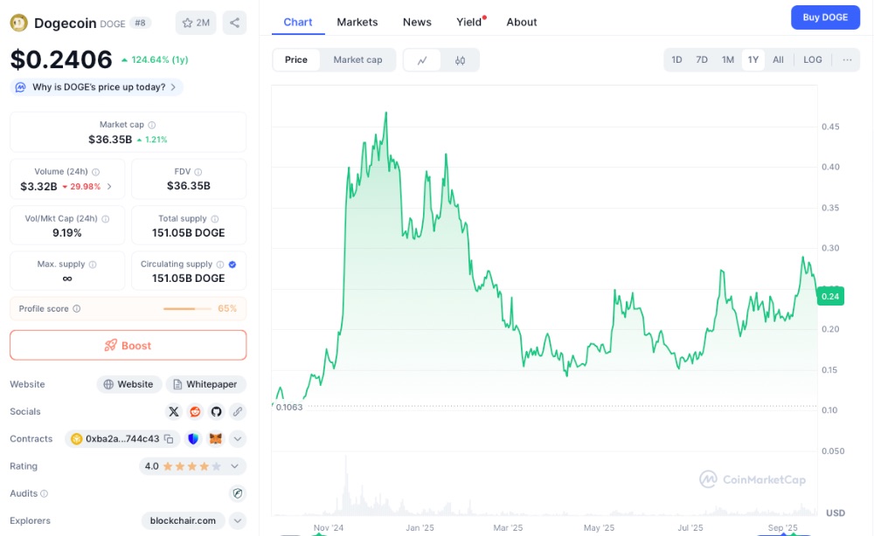Expand the Explorers list chevron
Image resolution: width=874 pixels, height=536 pixels.
(x=238, y=520)
